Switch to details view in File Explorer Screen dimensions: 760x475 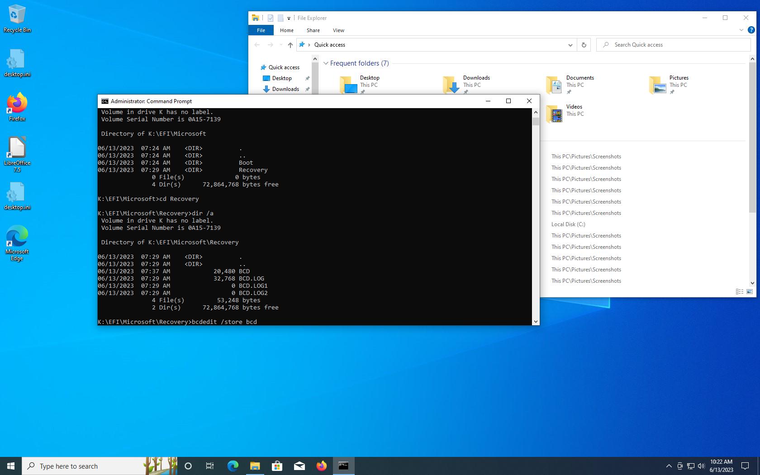[x=740, y=292]
